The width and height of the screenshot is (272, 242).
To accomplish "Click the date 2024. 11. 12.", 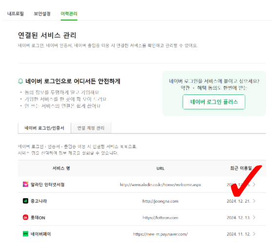I will (x=238, y=234).
